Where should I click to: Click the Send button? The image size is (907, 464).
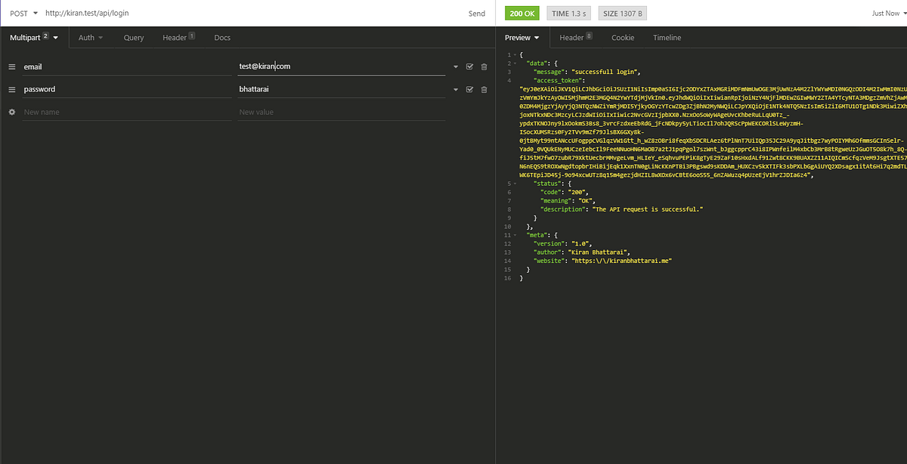(x=477, y=13)
